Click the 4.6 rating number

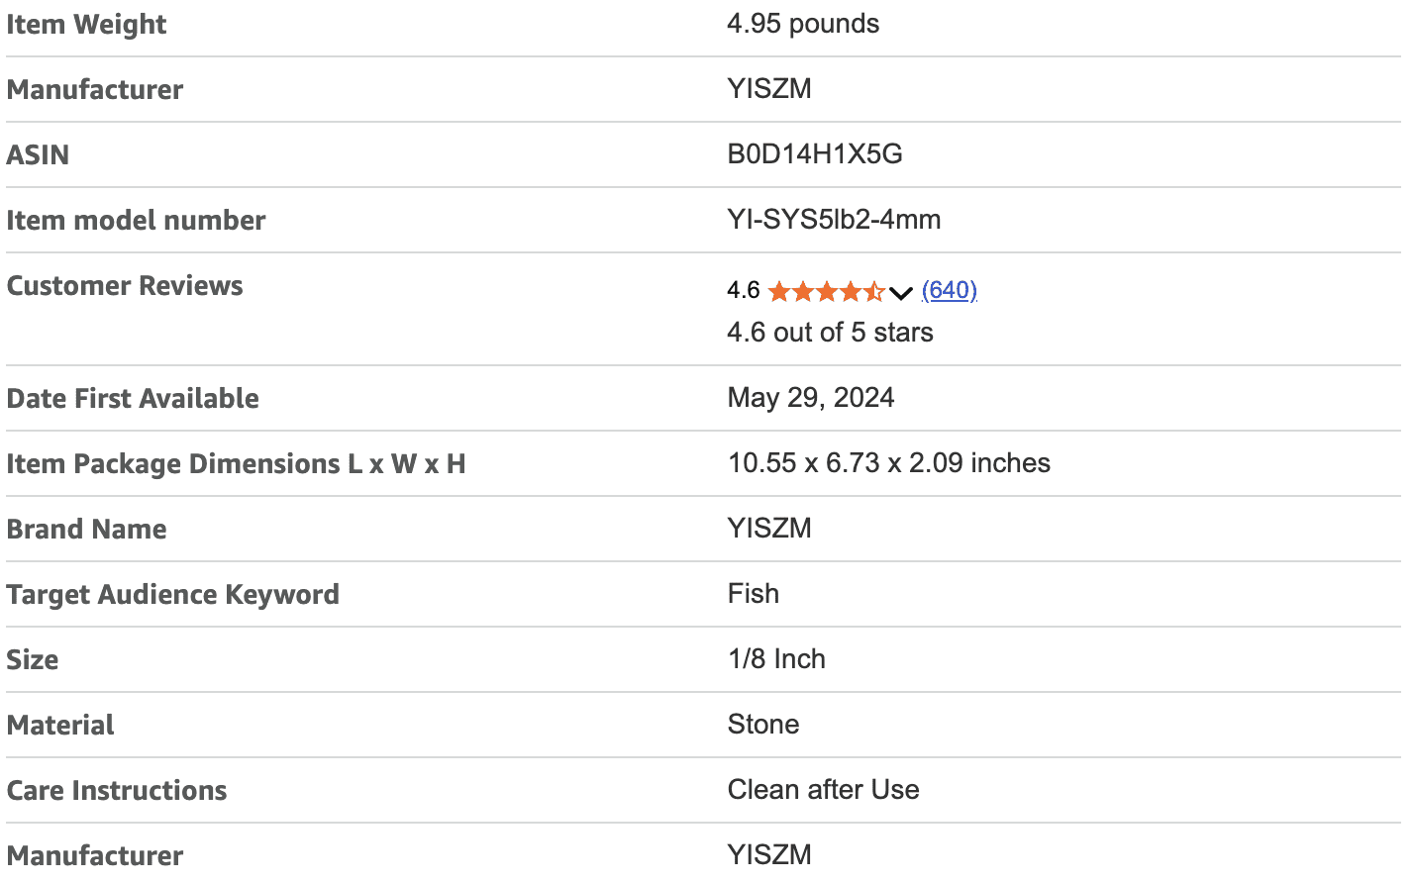[743, 290]
